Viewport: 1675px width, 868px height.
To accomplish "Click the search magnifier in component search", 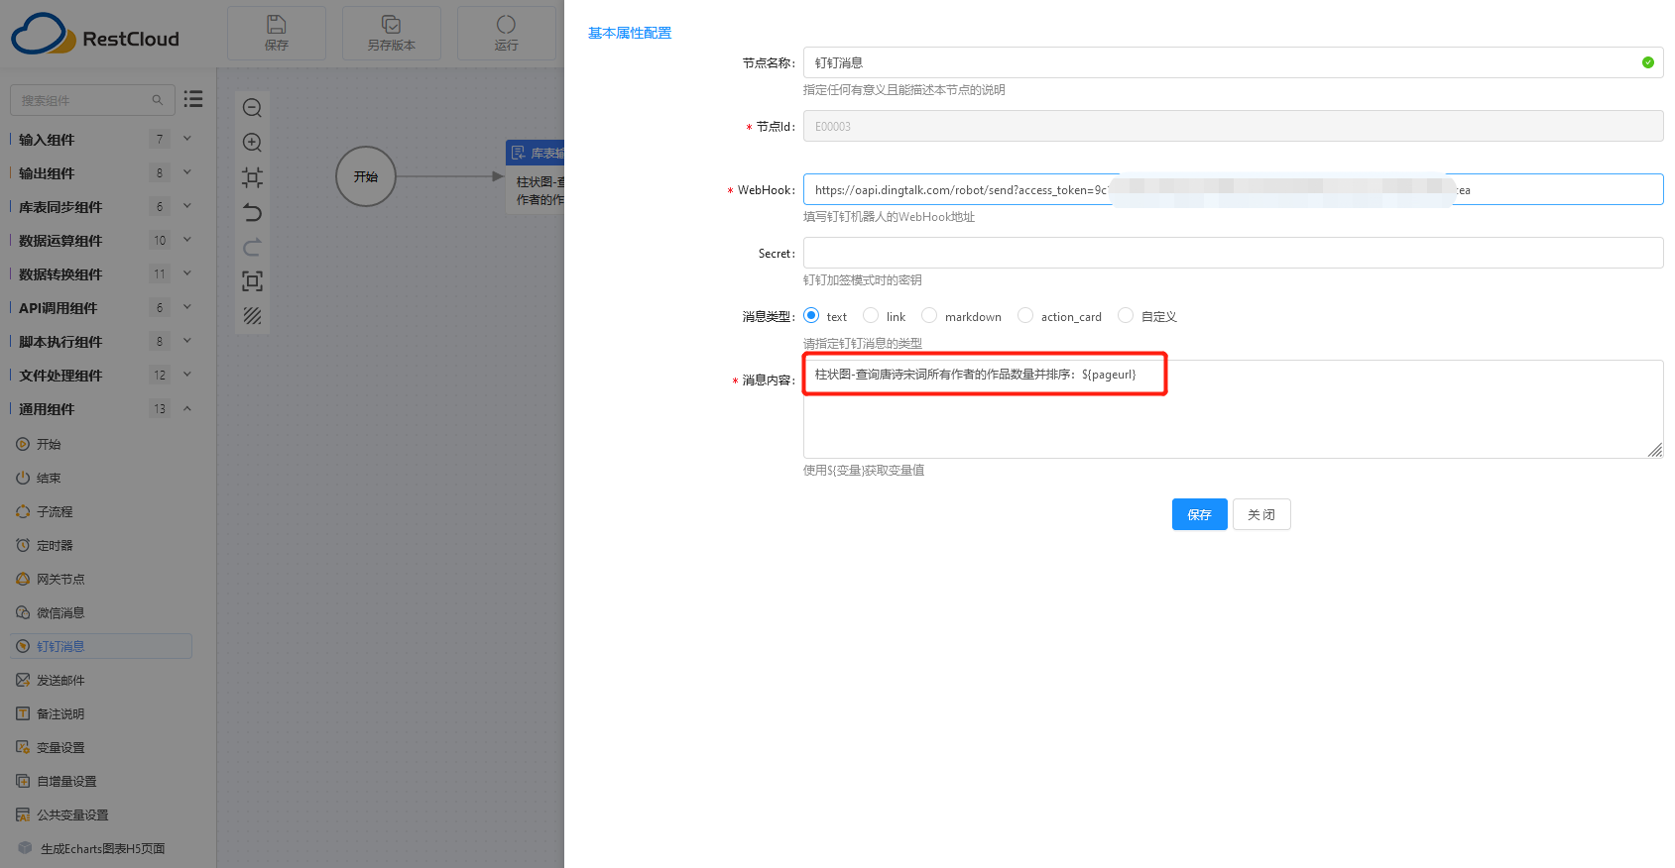I will pos(158,100).
